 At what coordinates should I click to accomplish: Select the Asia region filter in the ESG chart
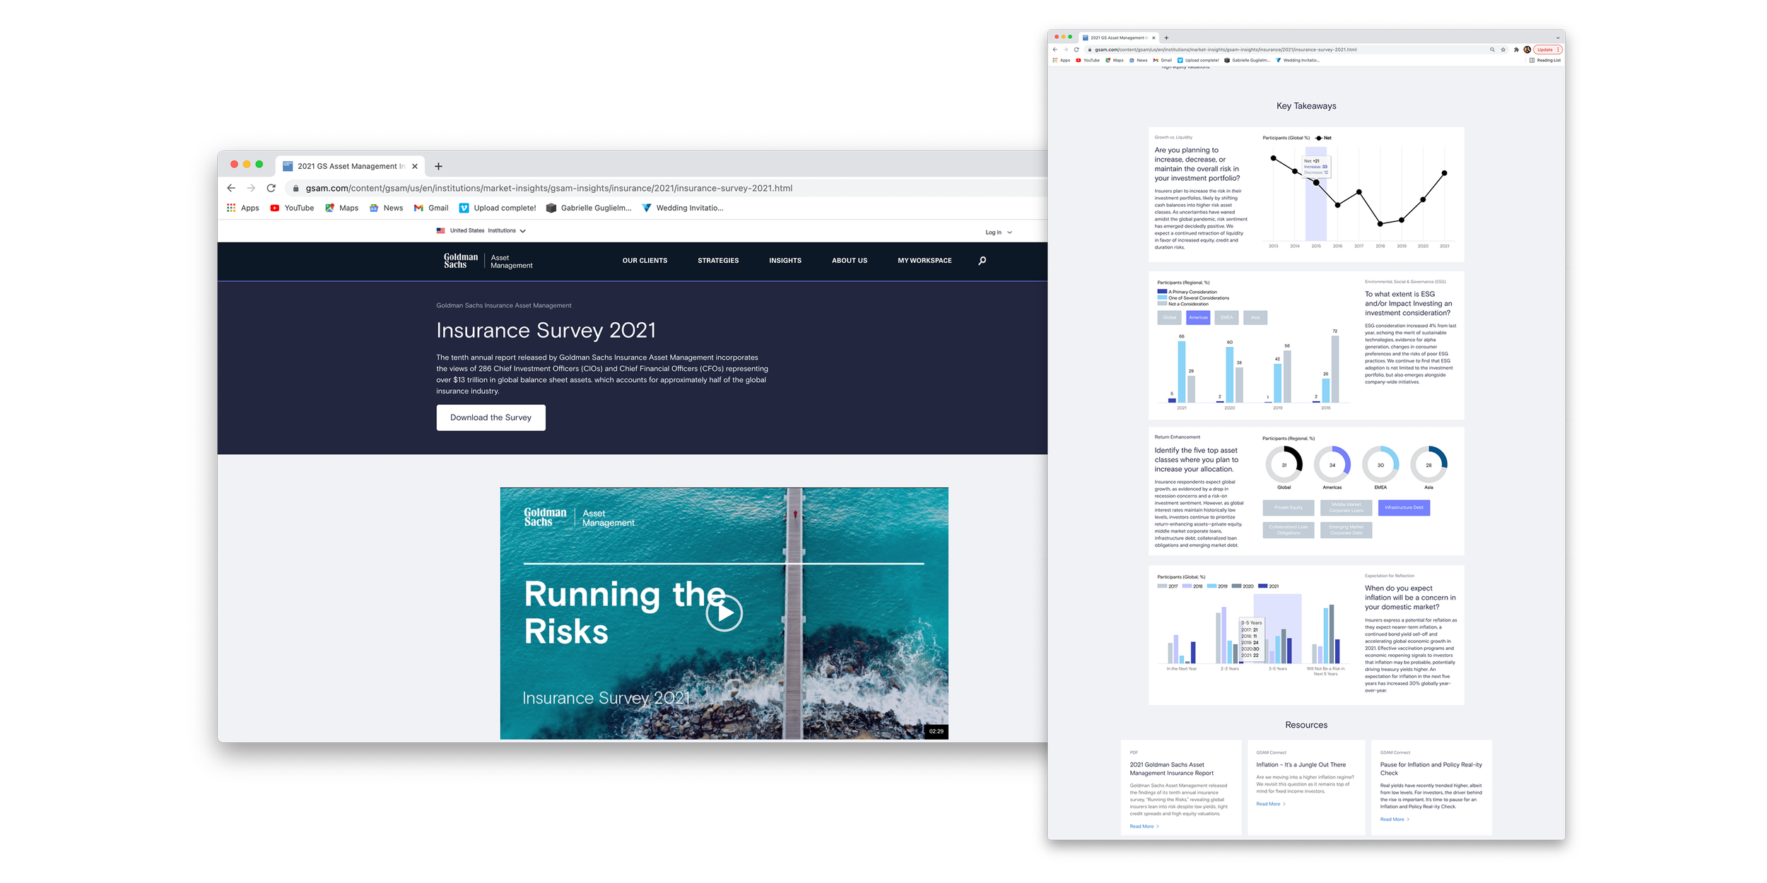tap(1255, 317)
